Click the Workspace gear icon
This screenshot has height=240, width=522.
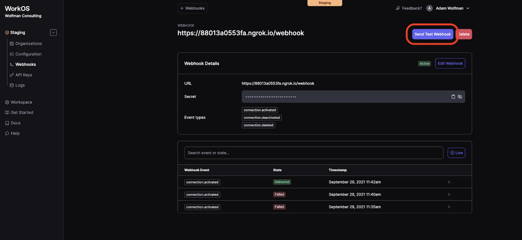[x=7, y=102]
